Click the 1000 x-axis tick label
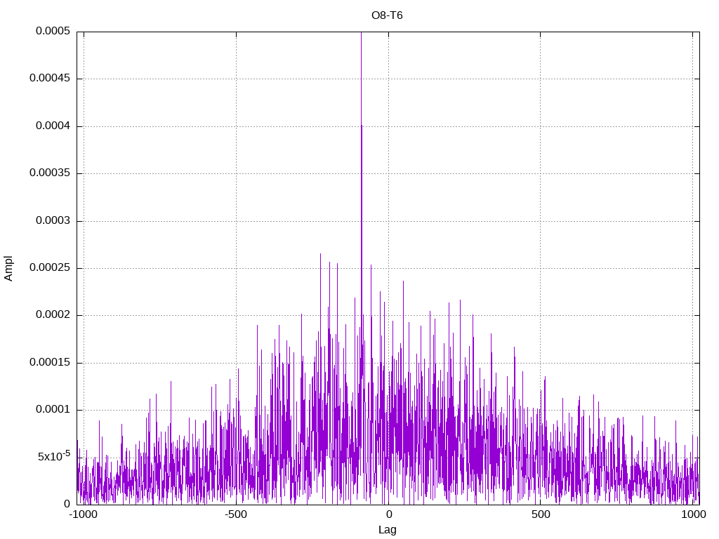The image size is (719, 539). point(693,514)
